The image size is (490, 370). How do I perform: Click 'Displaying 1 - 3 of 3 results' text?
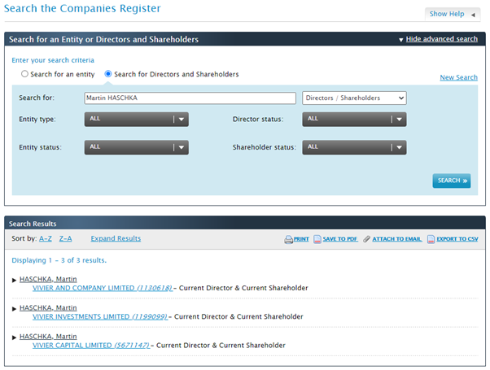tap(59, 260)
